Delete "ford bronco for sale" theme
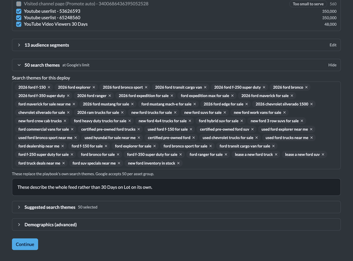 118,155
